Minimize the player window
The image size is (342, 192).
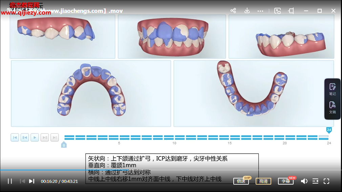[x=306, y=11]
